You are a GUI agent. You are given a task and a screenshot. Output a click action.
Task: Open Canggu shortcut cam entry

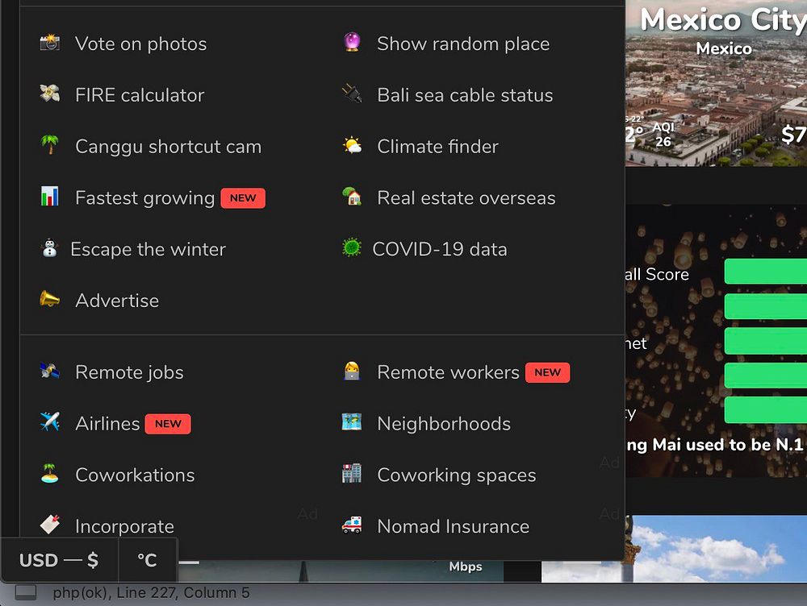pos(169,147)
